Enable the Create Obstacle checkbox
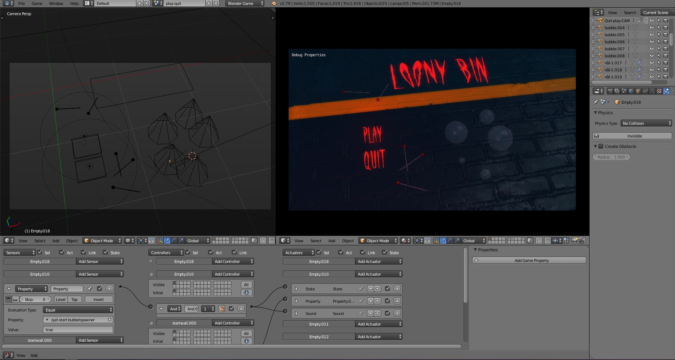Image resolution: width=675 pixels, height=360 pixels. pos(601,146)
